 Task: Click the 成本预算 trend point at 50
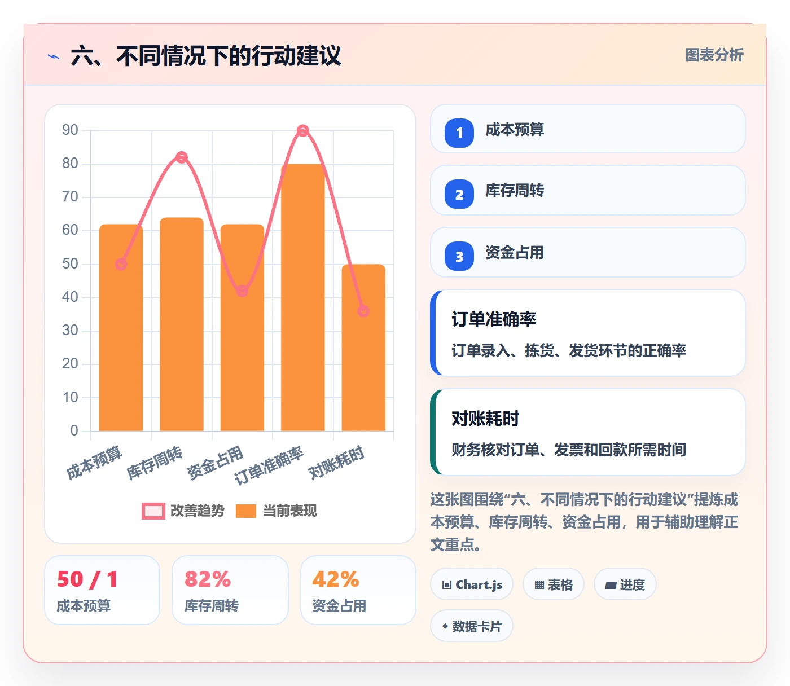pyautogui.click(x=121, y=264)
